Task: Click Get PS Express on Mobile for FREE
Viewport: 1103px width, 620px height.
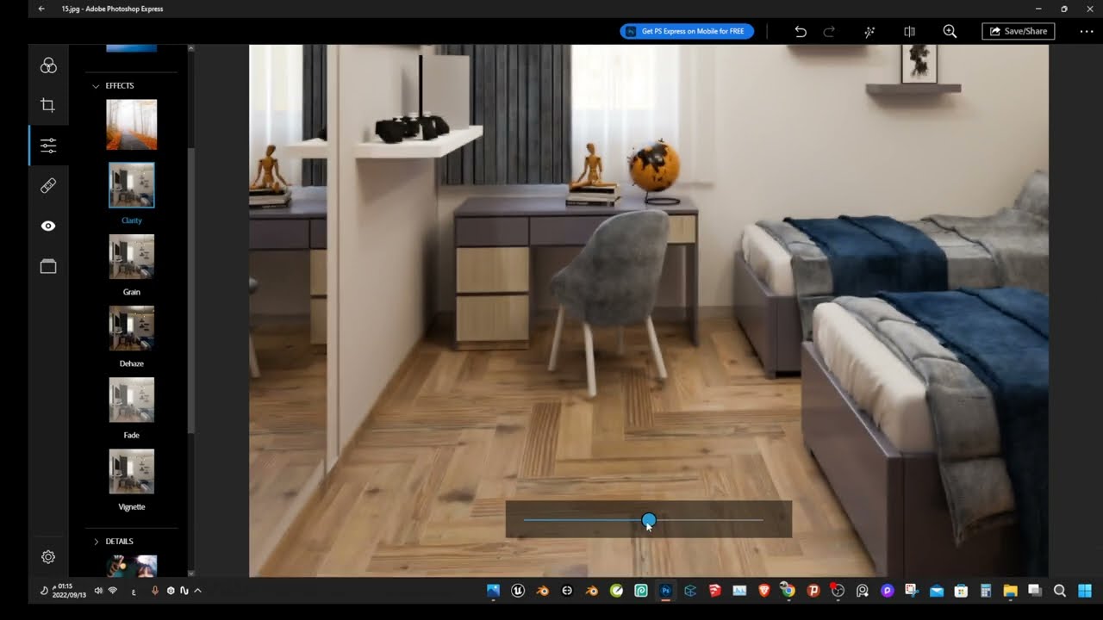Action: pyautogui.click(x=687, y=31)
